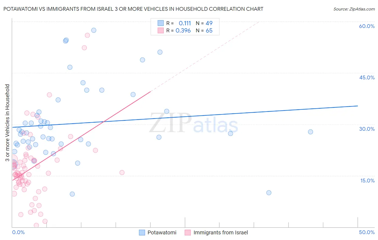This screenshot has height=240, width=378.
Task: Click the pink Immigrants from Israel legend swatch
Action: point(188,232)
